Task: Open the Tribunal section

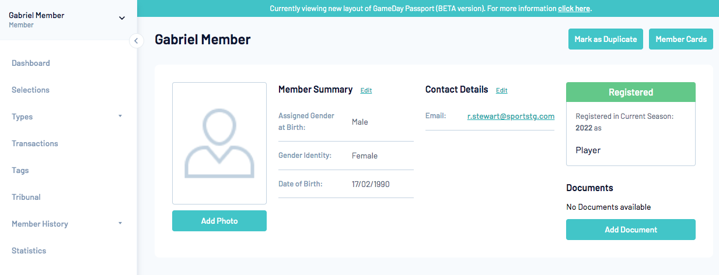Action: (26, 197)
